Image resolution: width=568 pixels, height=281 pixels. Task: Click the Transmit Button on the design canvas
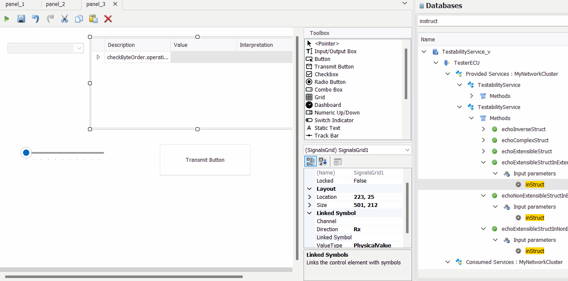point(205,160)
